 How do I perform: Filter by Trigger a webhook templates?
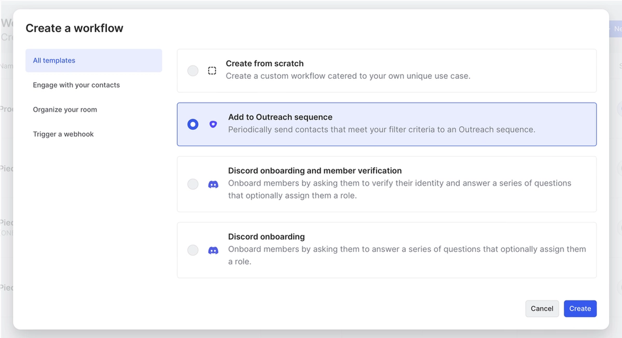(x=63, y=134)
